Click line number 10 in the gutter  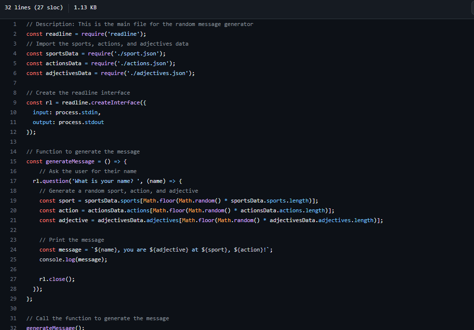(x=13, y=112)
